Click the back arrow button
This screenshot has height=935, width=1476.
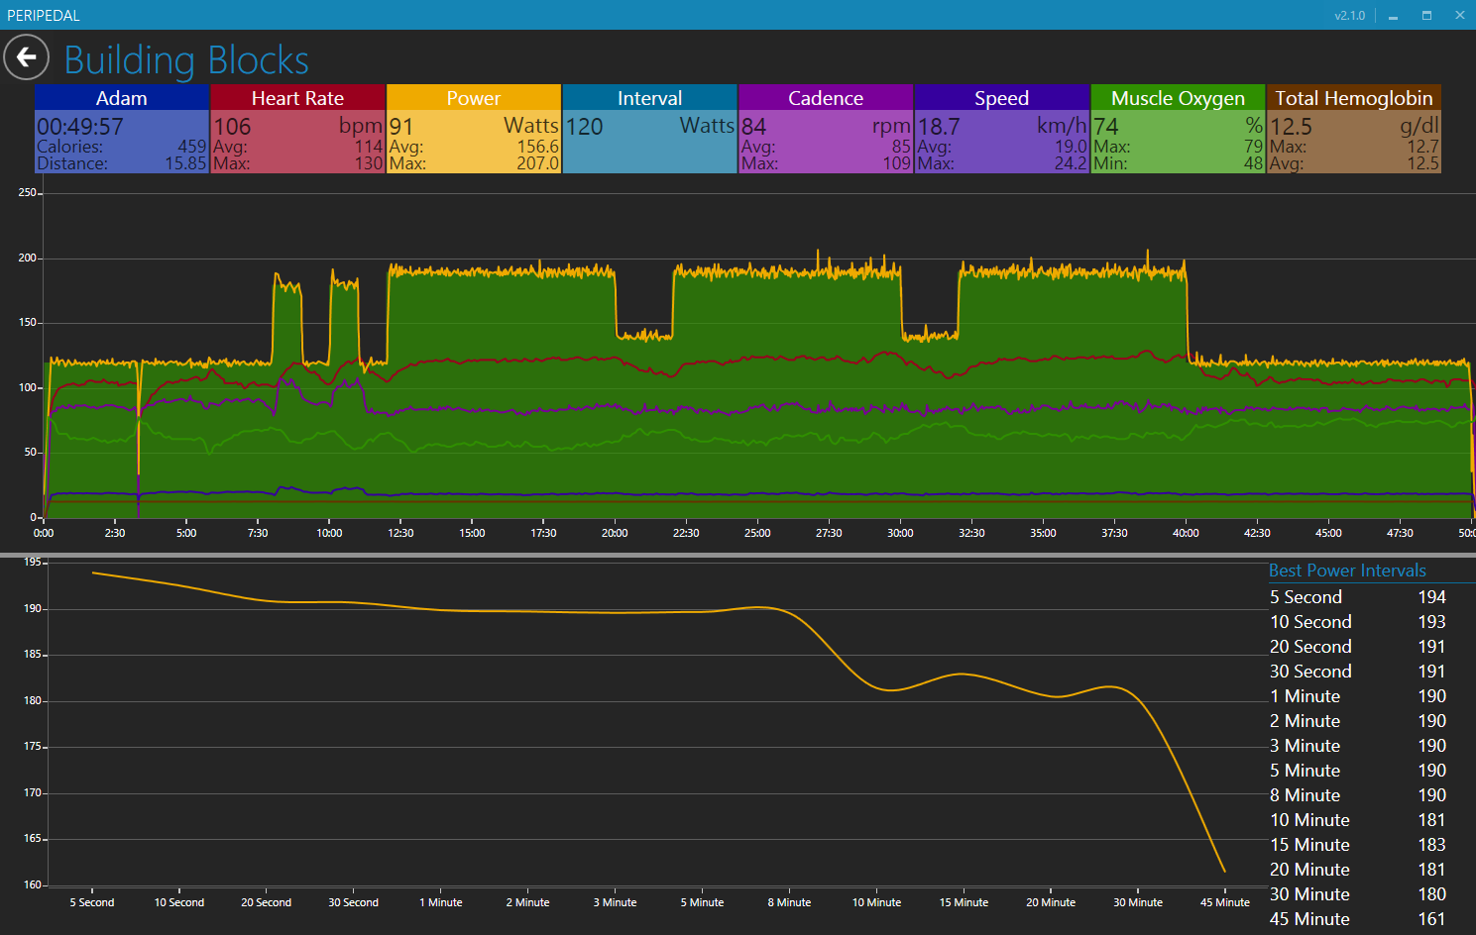tap(27, 57)
